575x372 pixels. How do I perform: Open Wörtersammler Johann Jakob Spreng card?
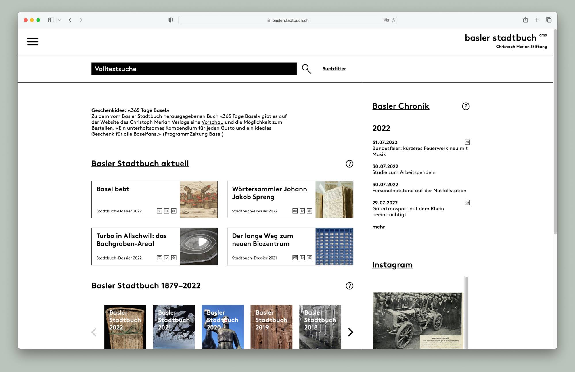[x=290, y=200]
